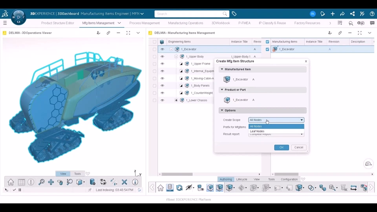
Task: Open the Manufacturing Operations tab
Action: [x=186, y=23]
